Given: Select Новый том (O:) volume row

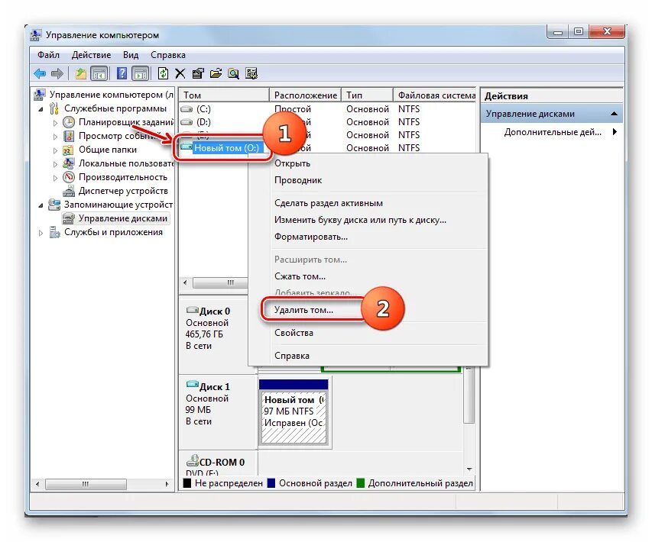Looking at the screenshot, I should [x=226, y=148].
